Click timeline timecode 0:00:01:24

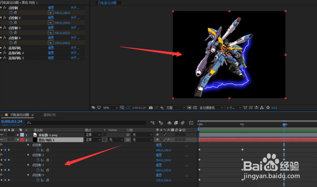click(x=12, y=121)
